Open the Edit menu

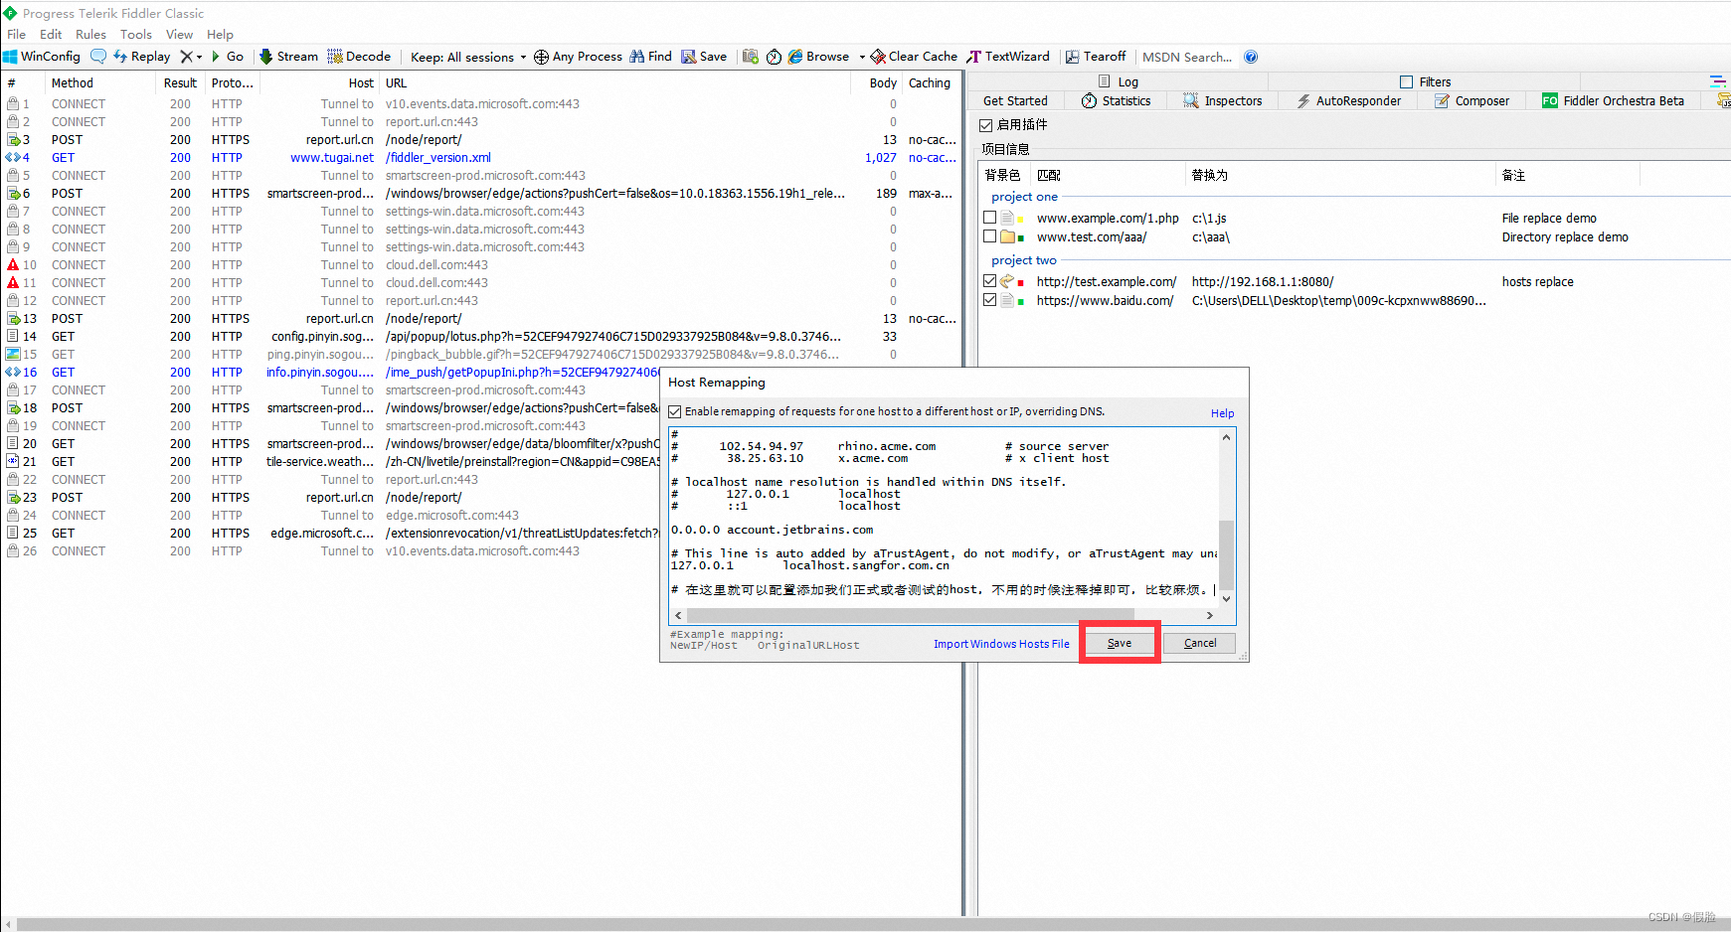tap(51, 34)
